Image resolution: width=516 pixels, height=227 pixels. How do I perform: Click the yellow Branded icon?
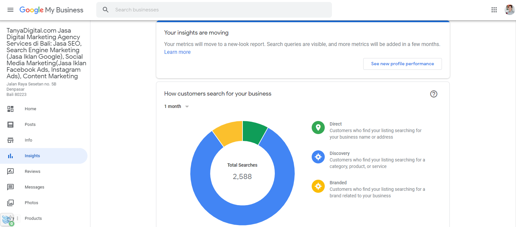point(318,186)
